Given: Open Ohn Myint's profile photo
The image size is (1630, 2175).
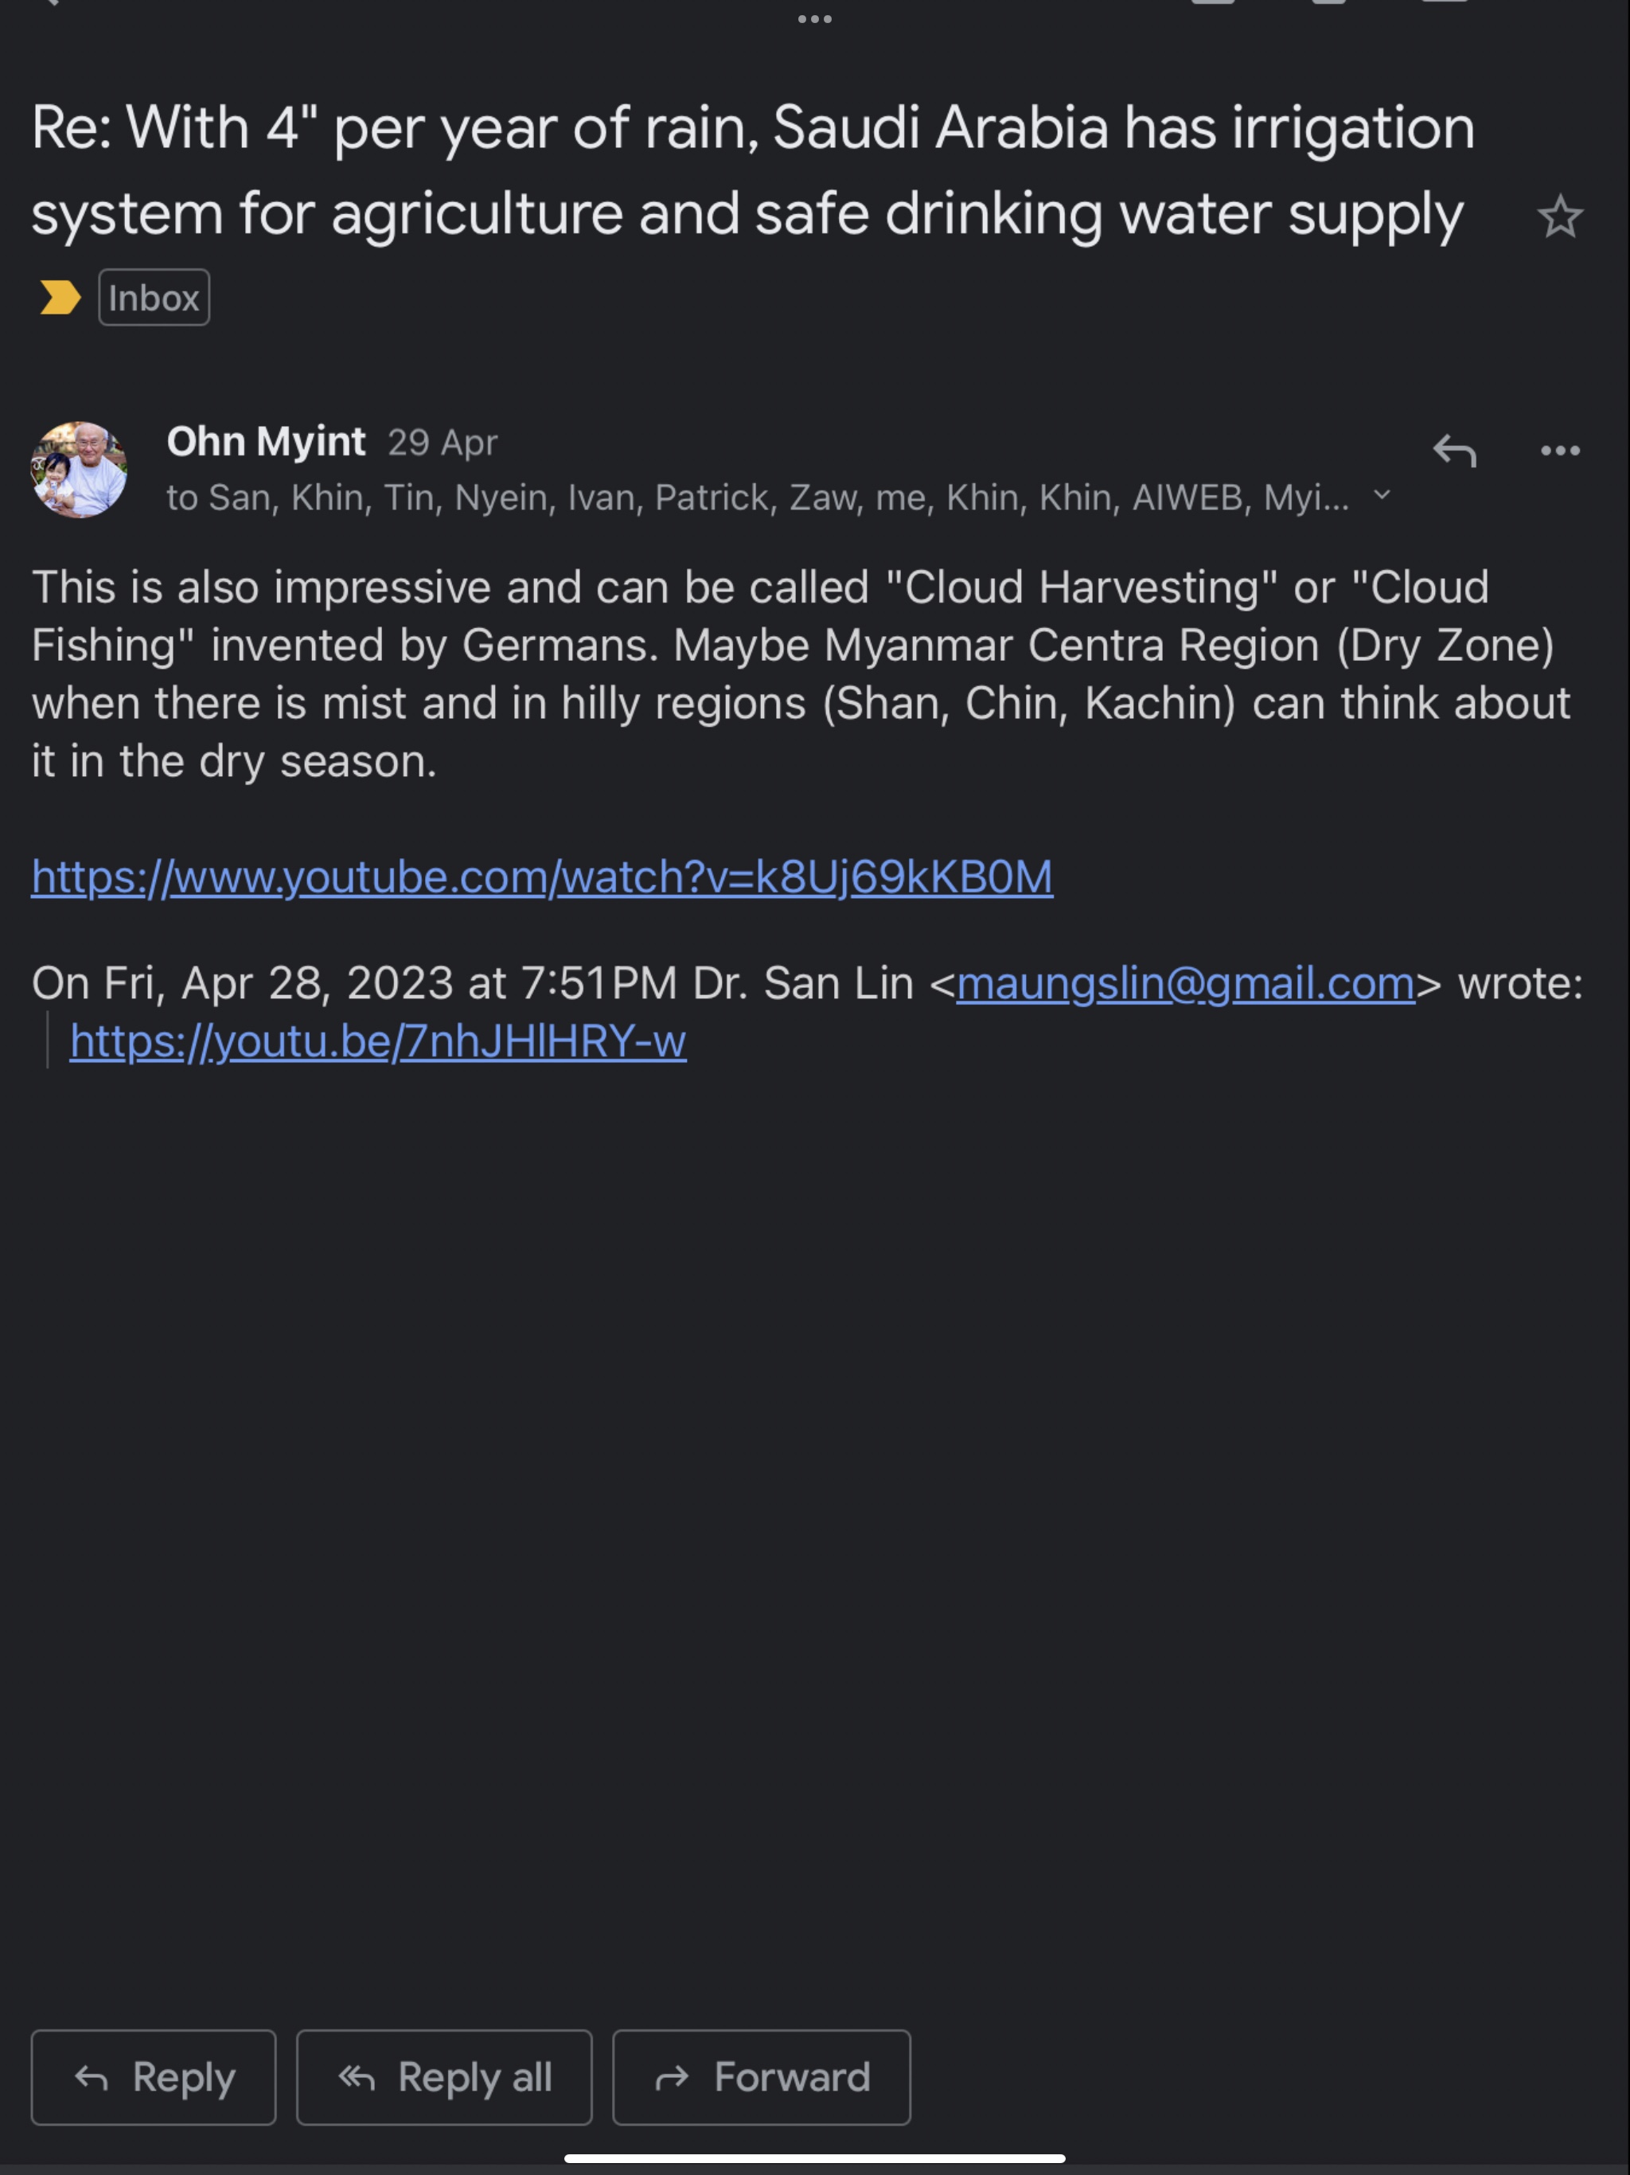Looking at the screenshot, I should [x=80, y=470].
